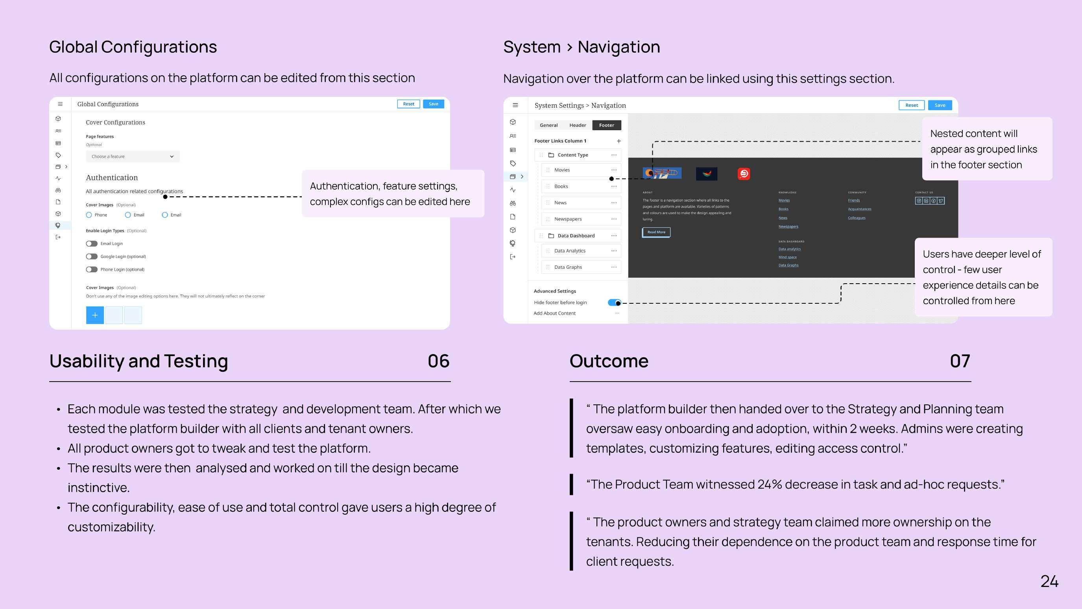Open three-dot menu for Movies item

click(x=614, y=170)
